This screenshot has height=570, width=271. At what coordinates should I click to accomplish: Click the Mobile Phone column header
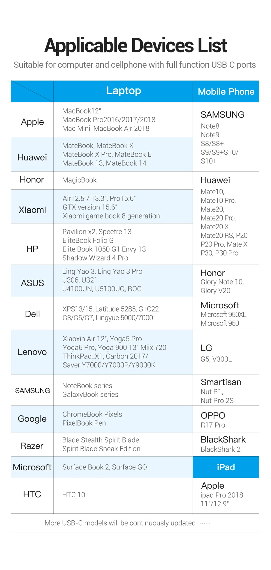tap(226, 92)
